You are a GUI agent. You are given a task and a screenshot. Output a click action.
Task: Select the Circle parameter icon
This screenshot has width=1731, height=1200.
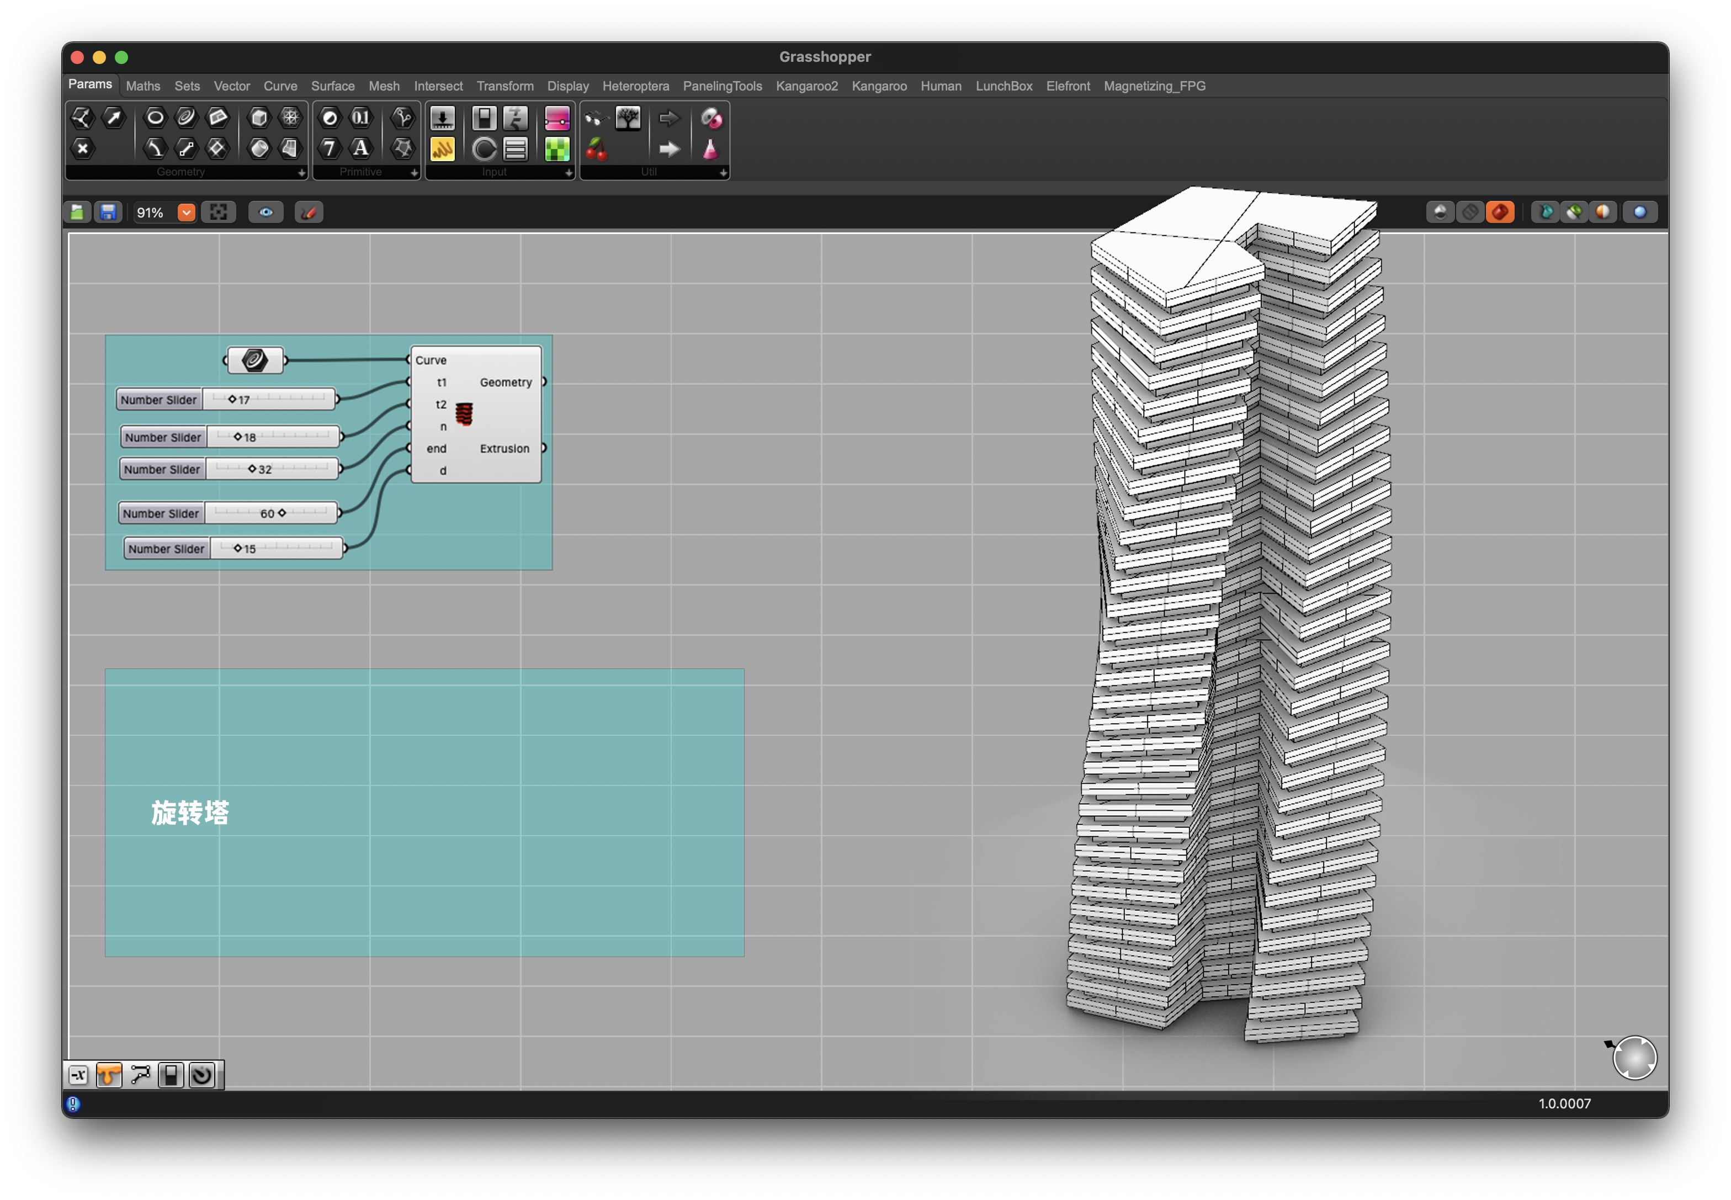pos(155,117)
